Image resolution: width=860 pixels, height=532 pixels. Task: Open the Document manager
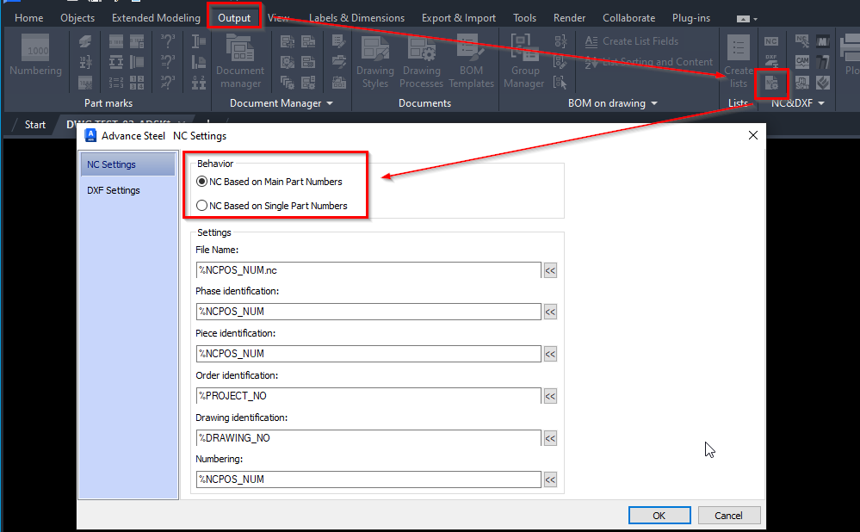[x=240, y=60]
